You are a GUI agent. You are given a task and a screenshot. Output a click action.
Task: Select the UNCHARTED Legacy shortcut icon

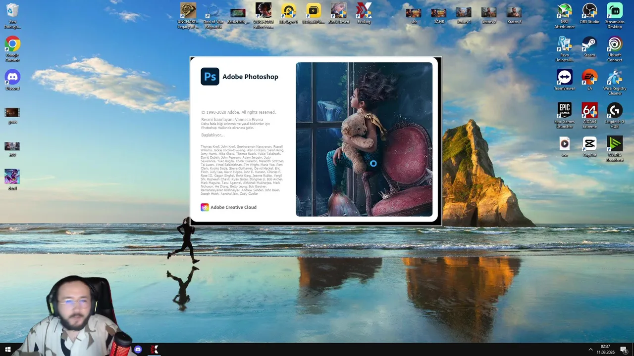point(188,10)
